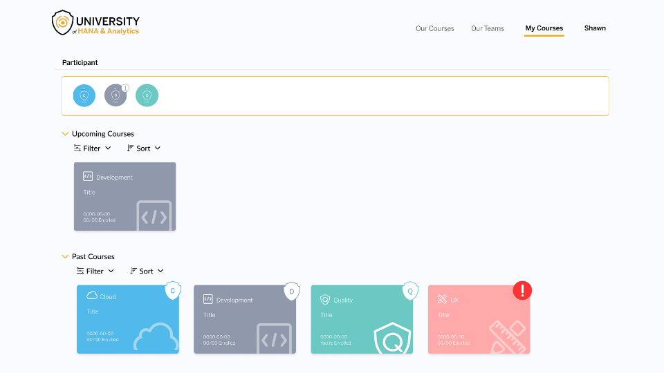The image size is (664, 373).
Task: Open the Sort dropdown under Past Courses
Action: click(147, 271)
